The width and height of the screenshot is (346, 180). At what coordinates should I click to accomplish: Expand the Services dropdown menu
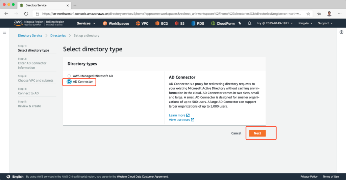[x=86, y=23]
